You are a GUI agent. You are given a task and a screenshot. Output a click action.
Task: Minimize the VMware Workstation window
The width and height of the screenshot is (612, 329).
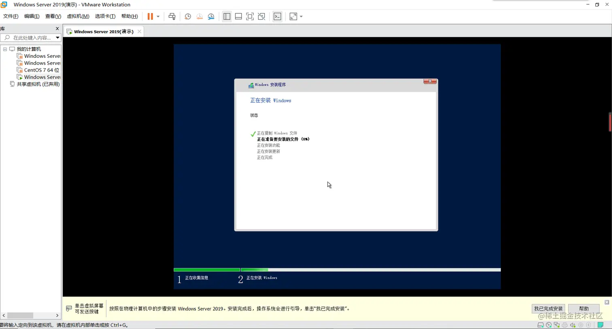[x=588, y=4]
